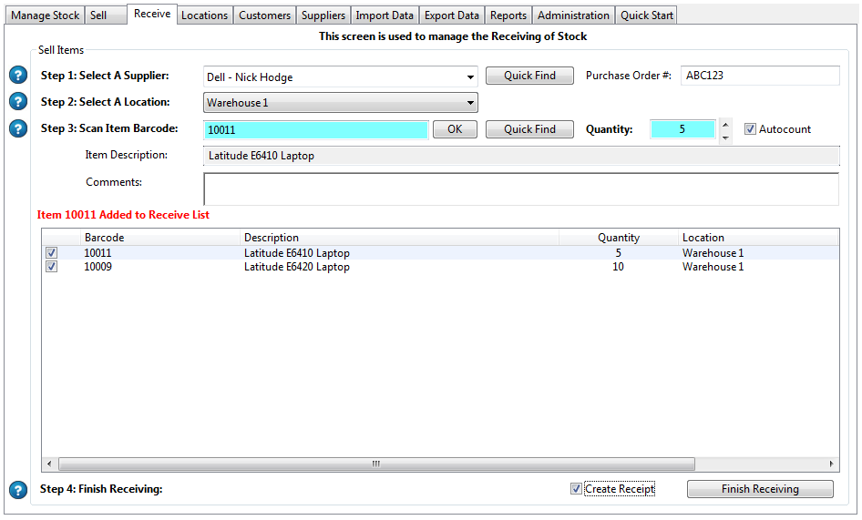Click the help icon beside Step 3
Viewport: 862px width, 520px height.
point(18,128)
